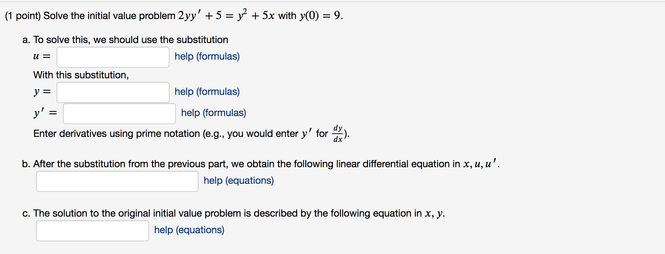Click the linear differential equation answer box

coord(117,181)
